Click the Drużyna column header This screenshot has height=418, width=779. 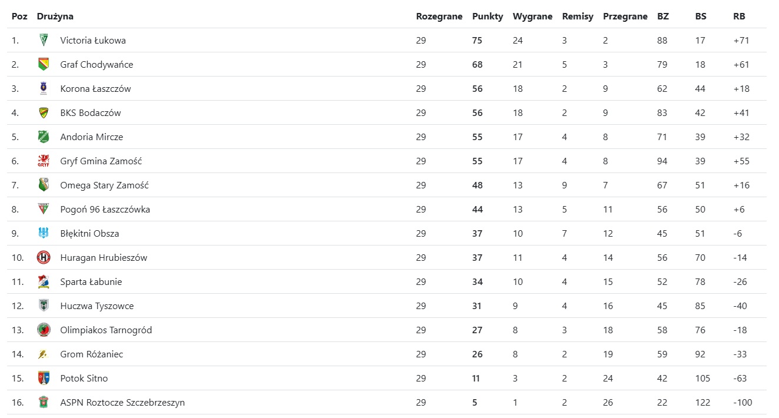[55, 16]
